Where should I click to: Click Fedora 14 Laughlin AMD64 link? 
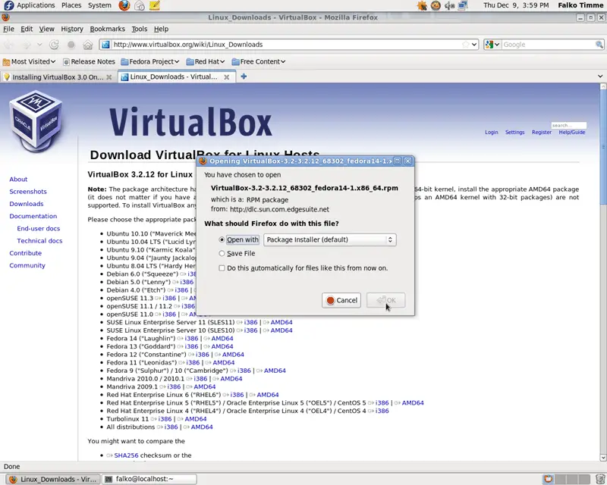(222, 339)
